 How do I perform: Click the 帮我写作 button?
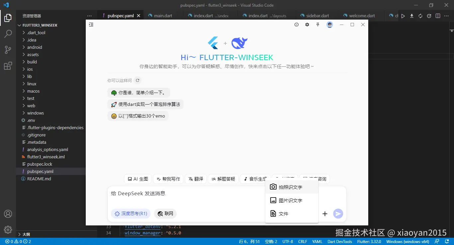point(168,179)
